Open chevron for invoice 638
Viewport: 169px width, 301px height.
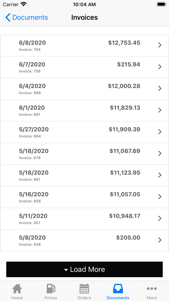pyautogui.click(x=160, y=240)
